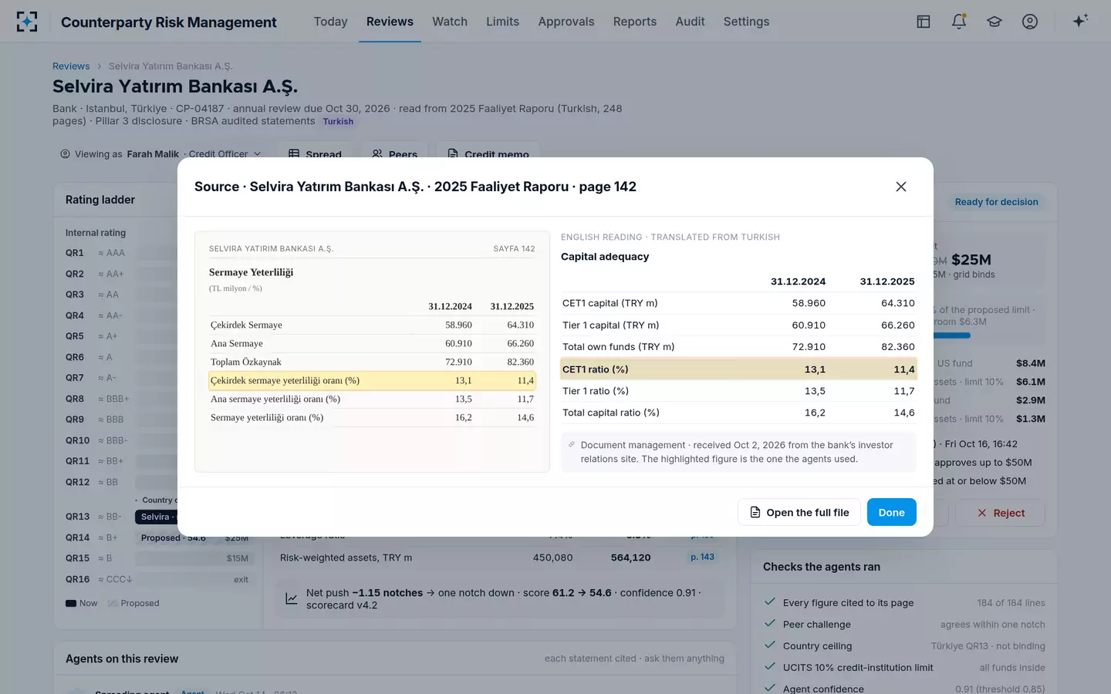Viewport: 1111px width, 694px height.
Task: Click the X icon on Reject button
Action: pos(981,513)
